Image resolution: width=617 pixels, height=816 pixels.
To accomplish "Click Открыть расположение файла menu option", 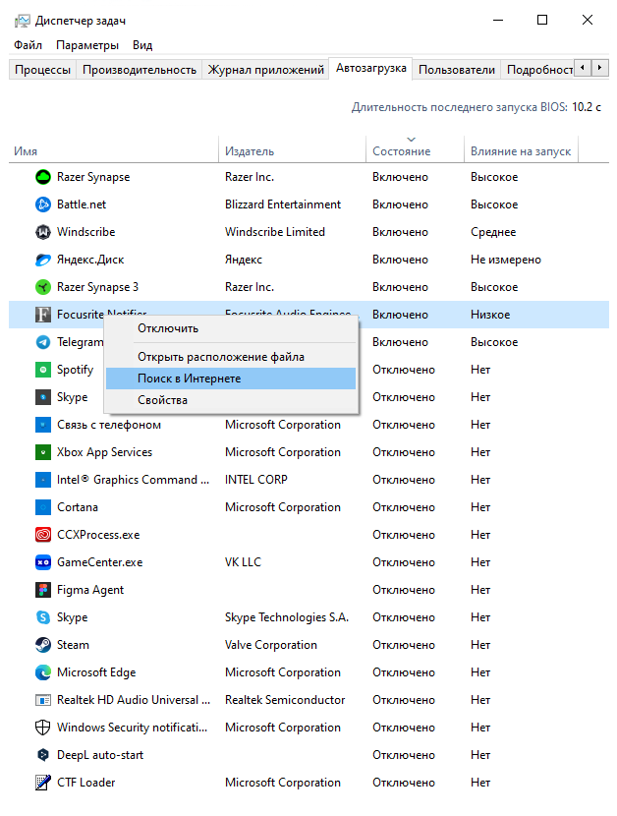I will pos(221,357).
